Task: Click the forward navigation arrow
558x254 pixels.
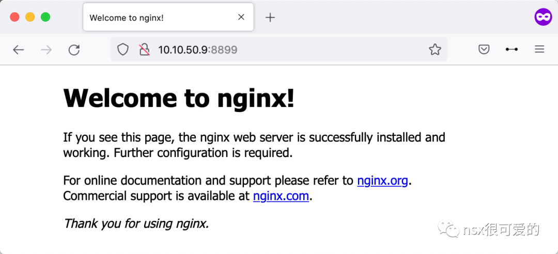Action: click(x=47, y=50)
